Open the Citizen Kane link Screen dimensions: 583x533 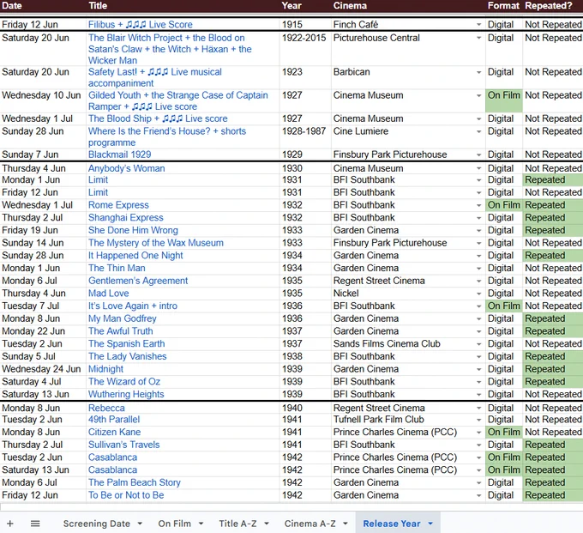[x=114, y=433]
